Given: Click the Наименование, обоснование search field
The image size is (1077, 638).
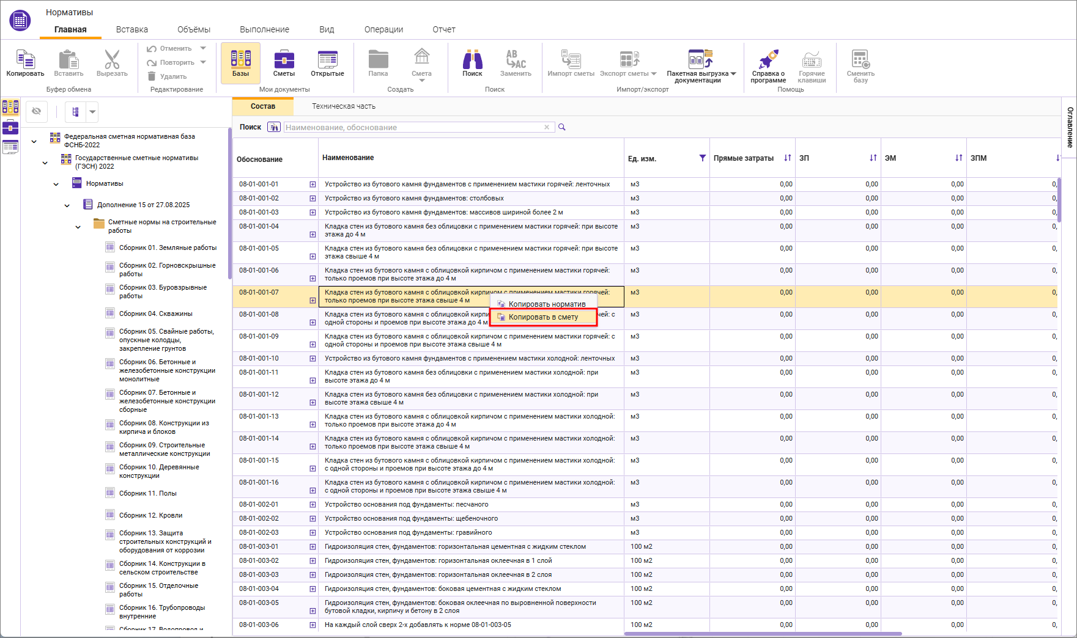Looking at the screenshot, I should pyautogui.click(x=413, y=127).
